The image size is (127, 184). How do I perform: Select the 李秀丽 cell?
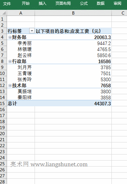coord(21,43)
